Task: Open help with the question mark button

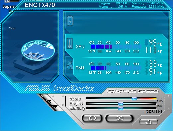Action: tap(56, 108)
